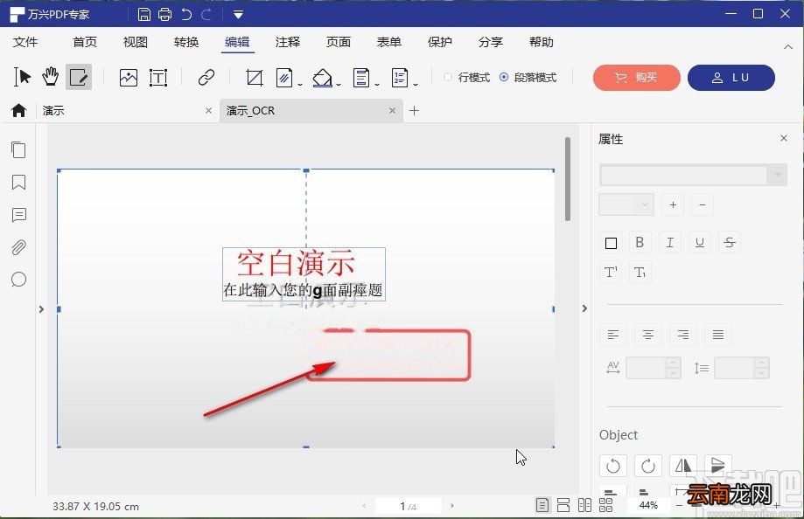
Task: Click the add image tool
Action: point(129,78)
